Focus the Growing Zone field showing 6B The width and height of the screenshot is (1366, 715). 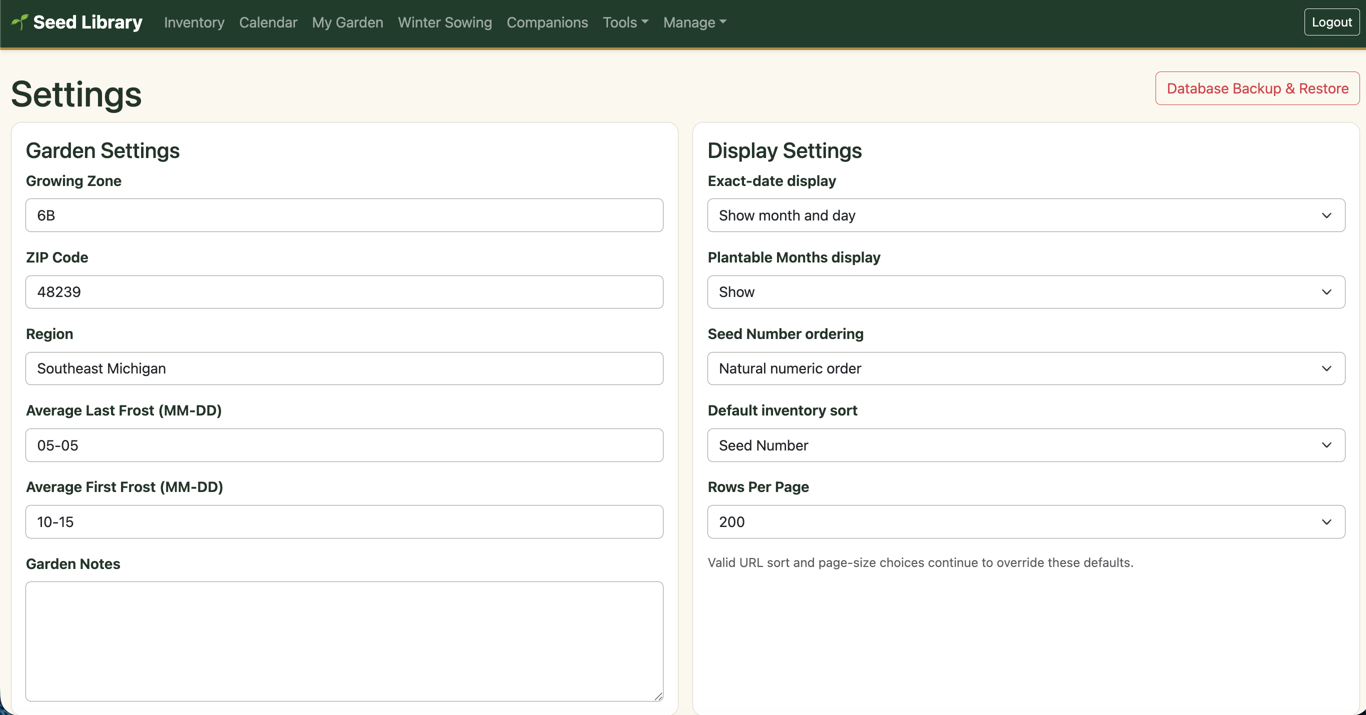(344, 215)
